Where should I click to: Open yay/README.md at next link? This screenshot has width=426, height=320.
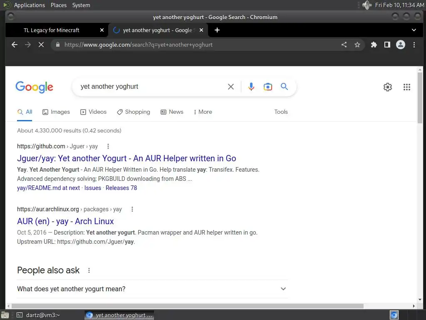tap(48, 188)
